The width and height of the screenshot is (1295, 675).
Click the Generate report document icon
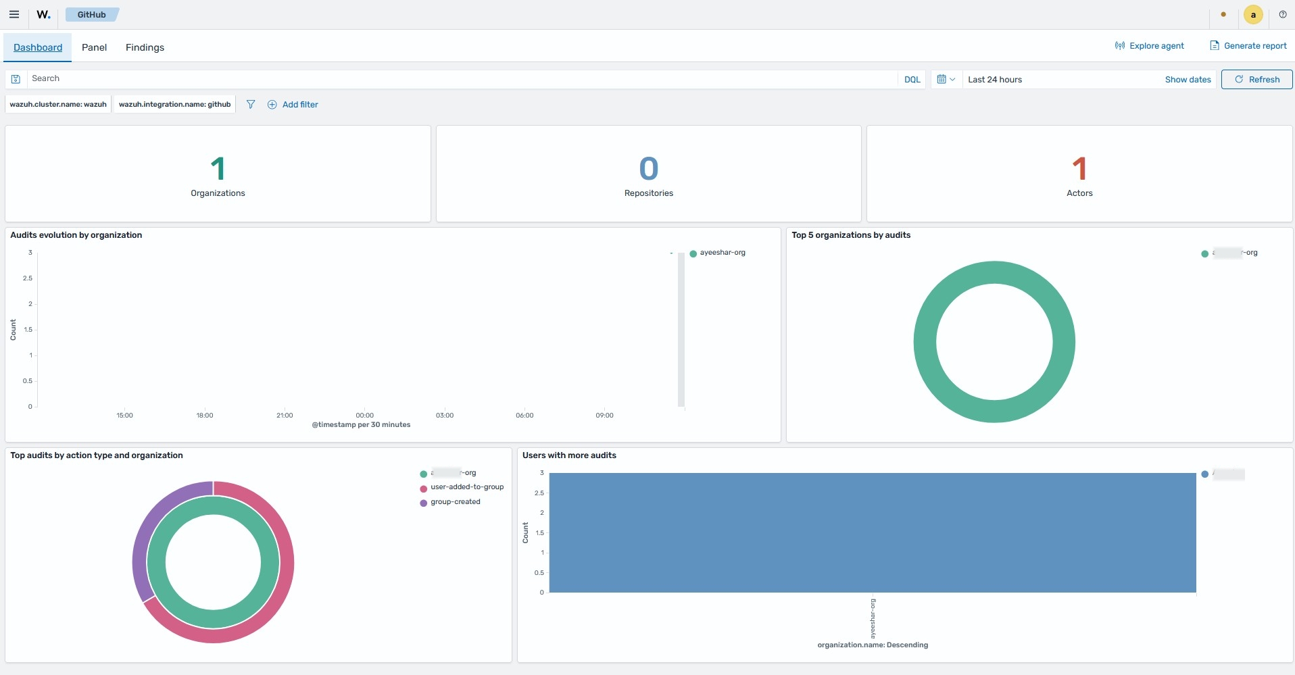(1215, 46)
